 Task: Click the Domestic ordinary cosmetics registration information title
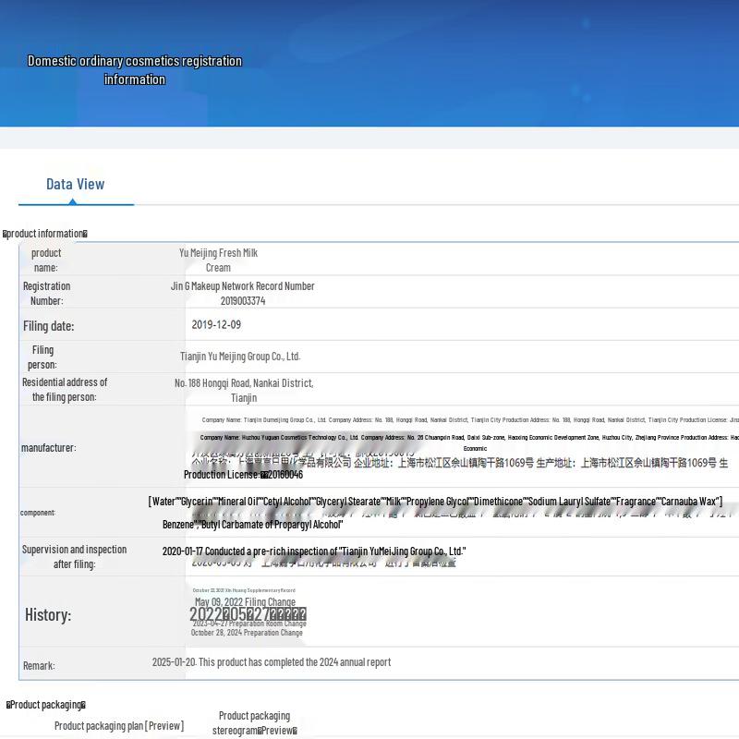tap(135, 70)
